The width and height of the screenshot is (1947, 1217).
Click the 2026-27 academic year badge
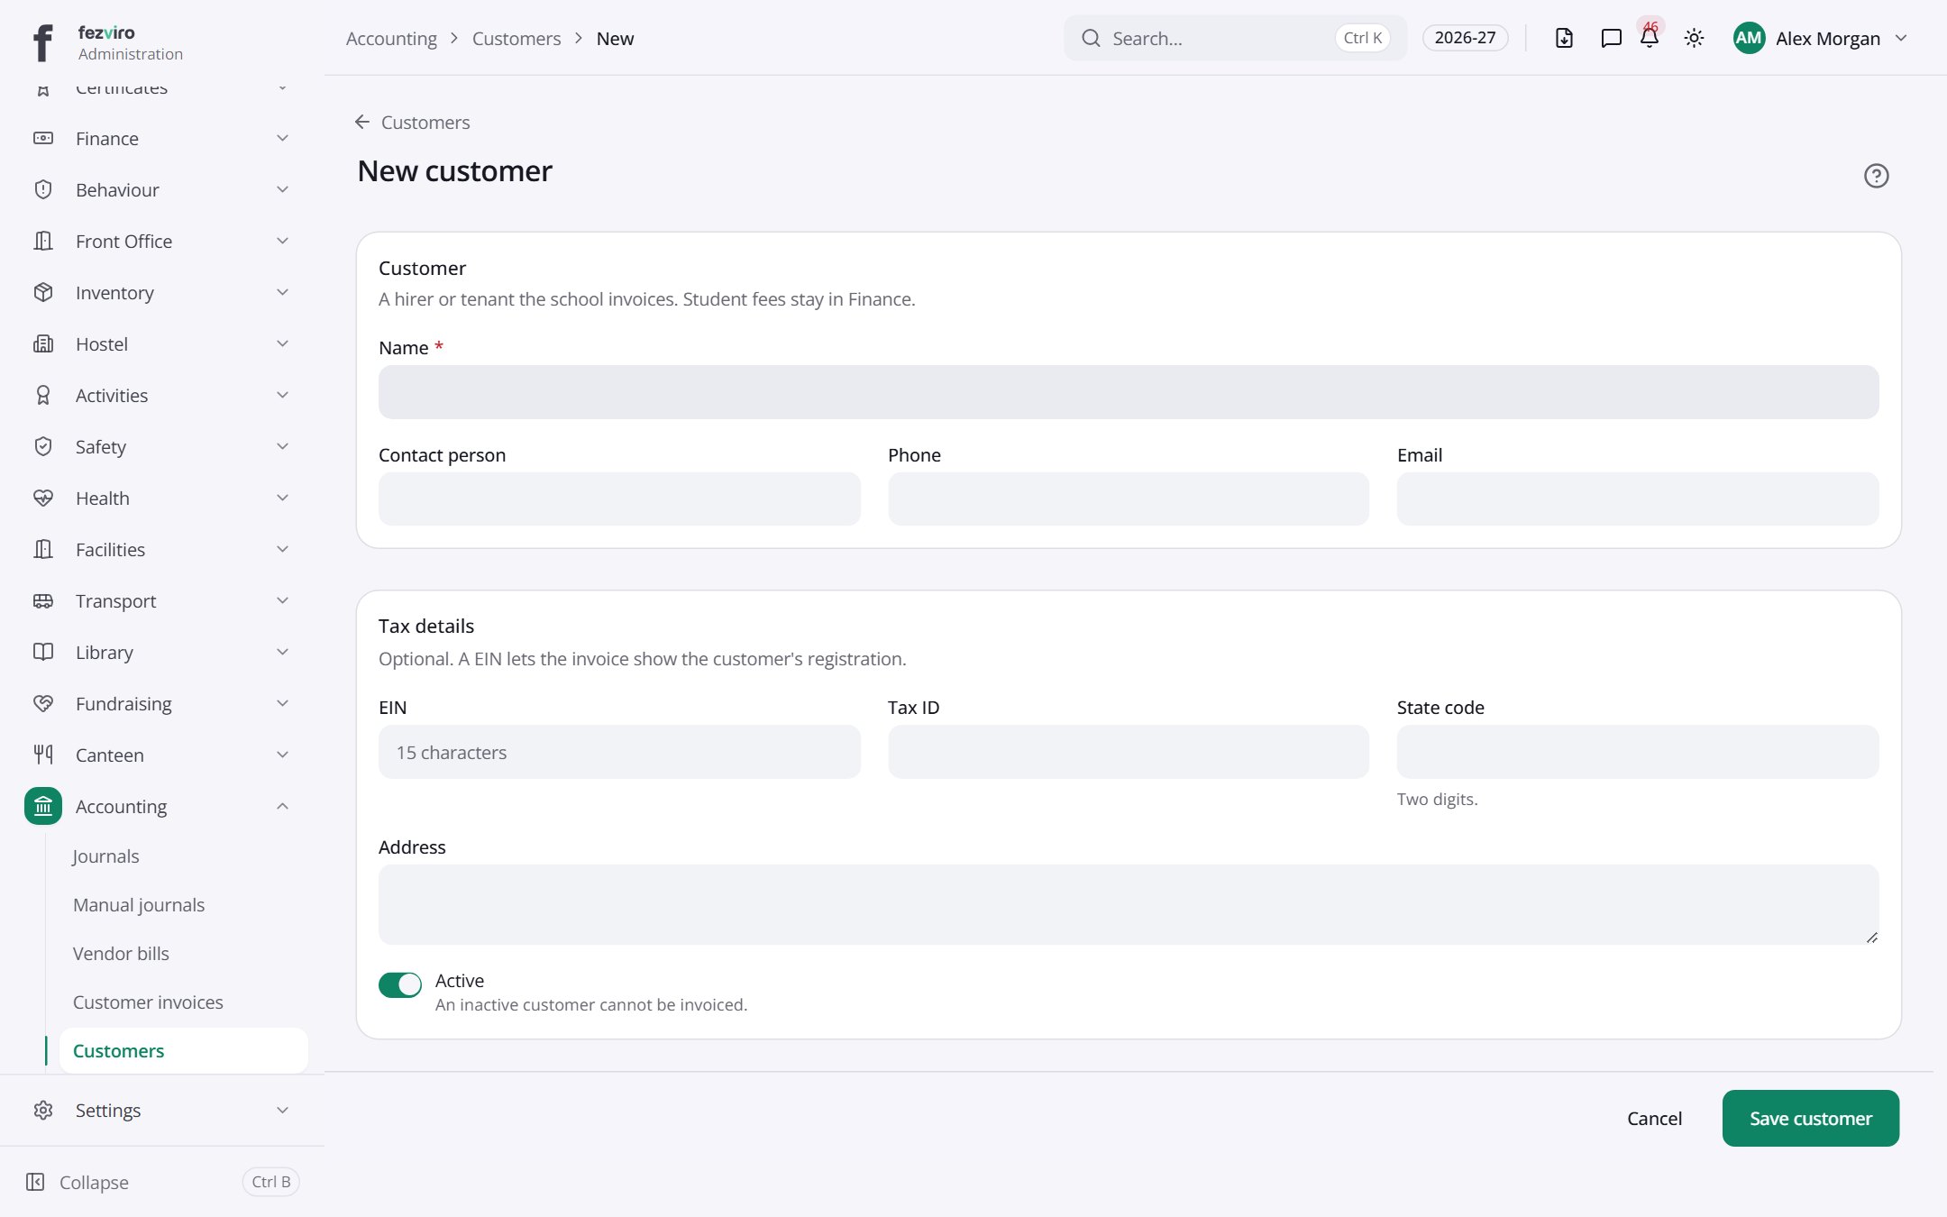pyautogui.click(x=1465, y=38)
